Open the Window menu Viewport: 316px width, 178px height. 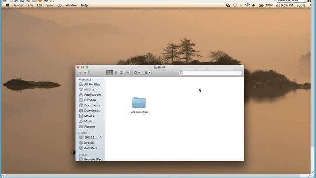pos(71,5)
